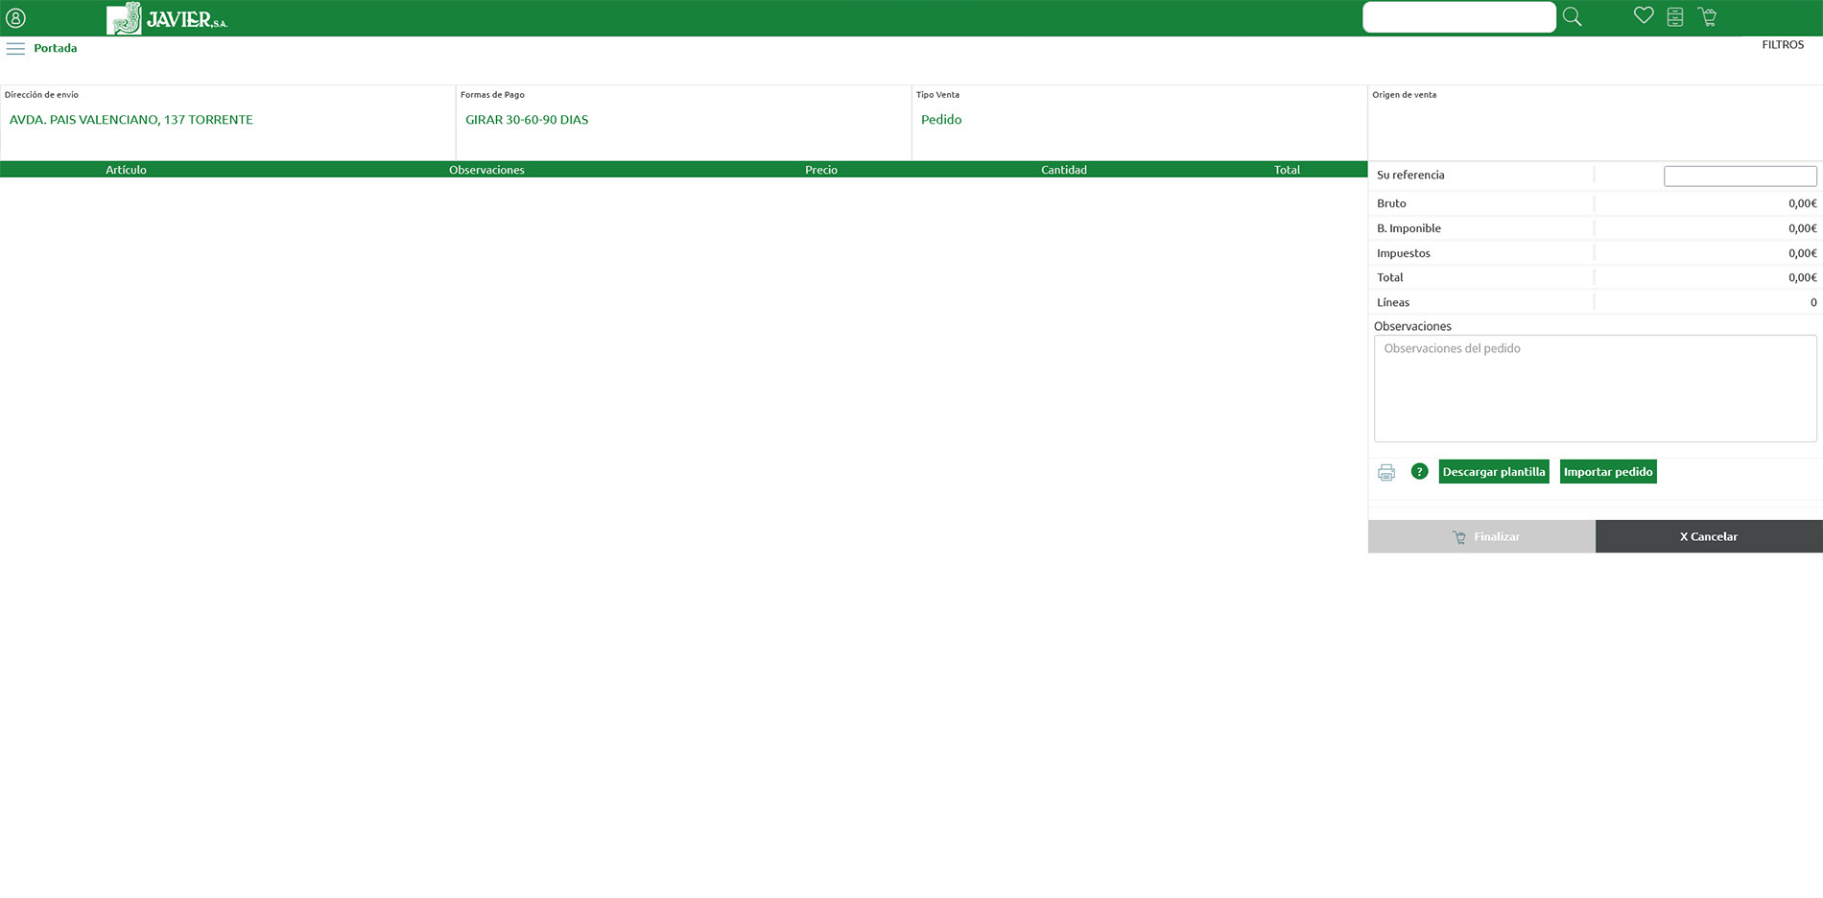Open the orders list icon in header
Screen dimensions: 1823x898
click(x=1675, y=17)
